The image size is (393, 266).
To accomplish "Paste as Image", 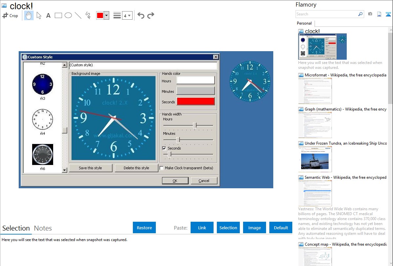I will (254, 227).
